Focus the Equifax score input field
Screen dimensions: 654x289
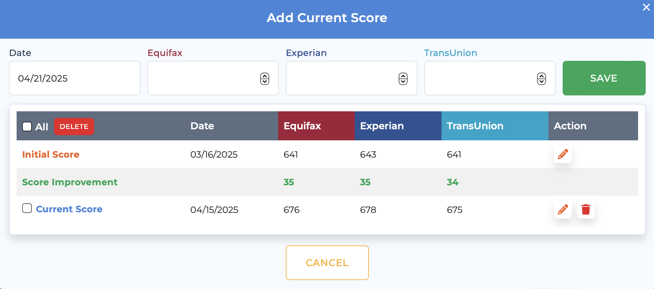click(x=213, y=78)
